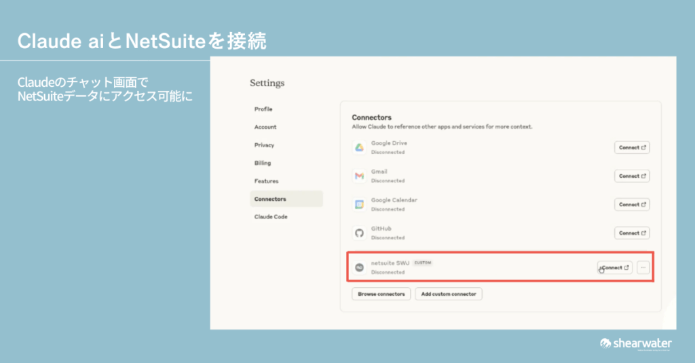This screenshot has height=363, width=695.
Task: Open the Claude Code settings section
Action: coord(271,216)
